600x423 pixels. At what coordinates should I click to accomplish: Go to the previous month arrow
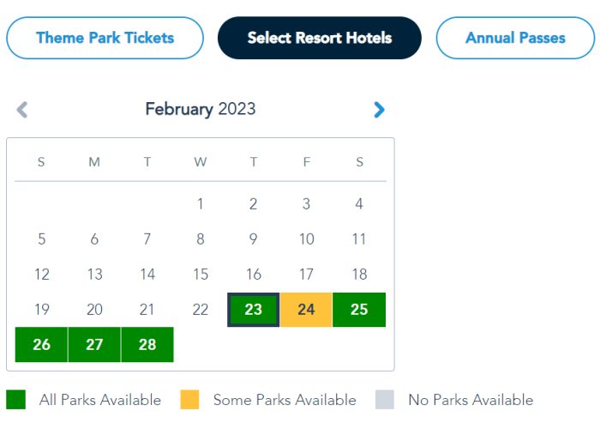click(22, 110)
